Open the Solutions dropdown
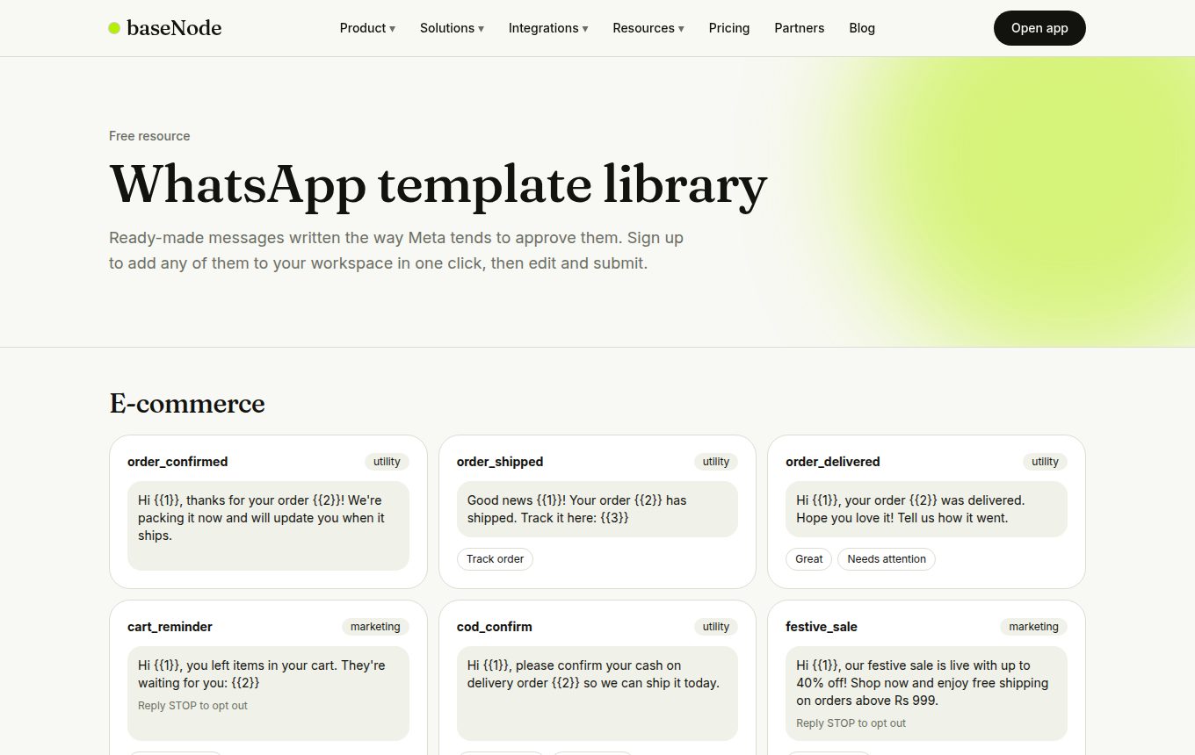This screenshot has height=755, width=1195. click(452, 28)
